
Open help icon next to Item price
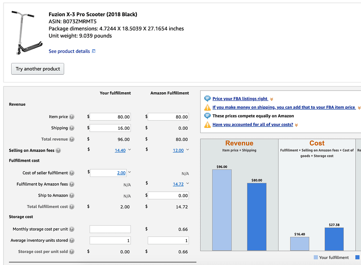point(72,117)
